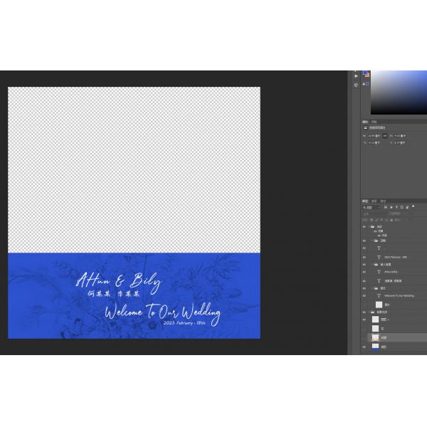The image size is (427, 427).
Task: Switch to the Channels tab in Layers panel
Action: 374,201
